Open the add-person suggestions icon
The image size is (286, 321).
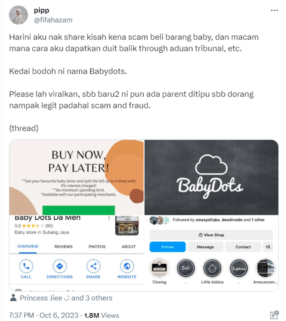click(268, 247)
